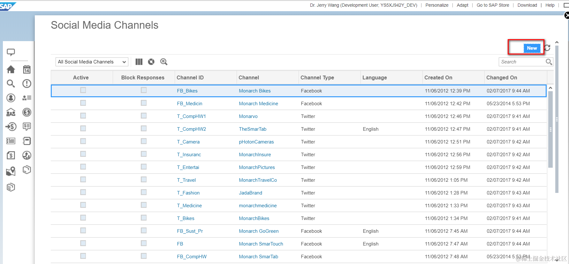Image resolution: width=569 pixels, height=264 pixels.
Task: Open the dollar document icon
Action: coord(11,155)
